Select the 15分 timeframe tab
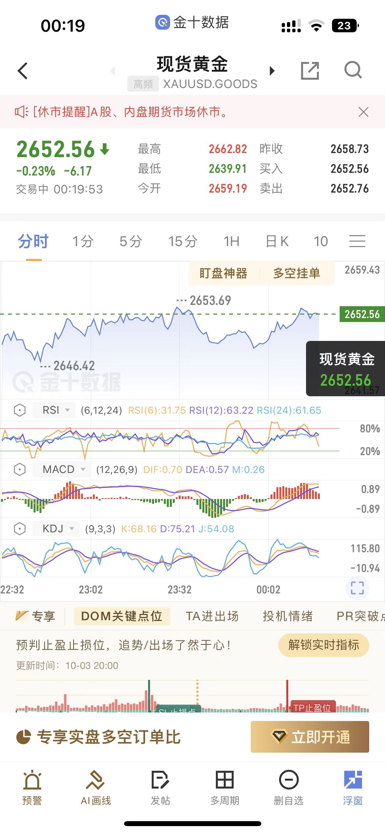Image resolution: width=385 pixels, height=834 pixels. click(x=183, y=241)
